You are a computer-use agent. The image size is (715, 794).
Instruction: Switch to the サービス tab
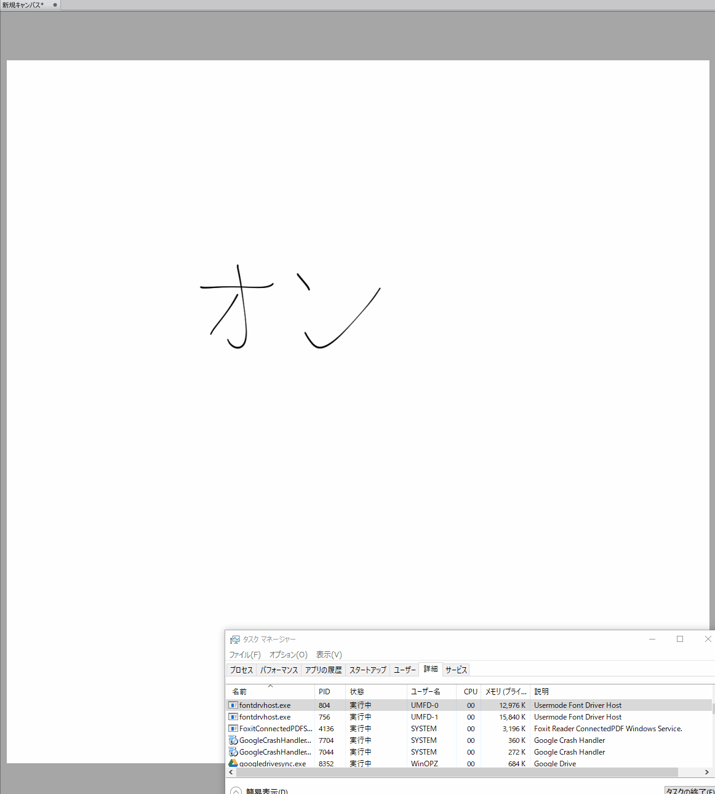click(456, 670)
